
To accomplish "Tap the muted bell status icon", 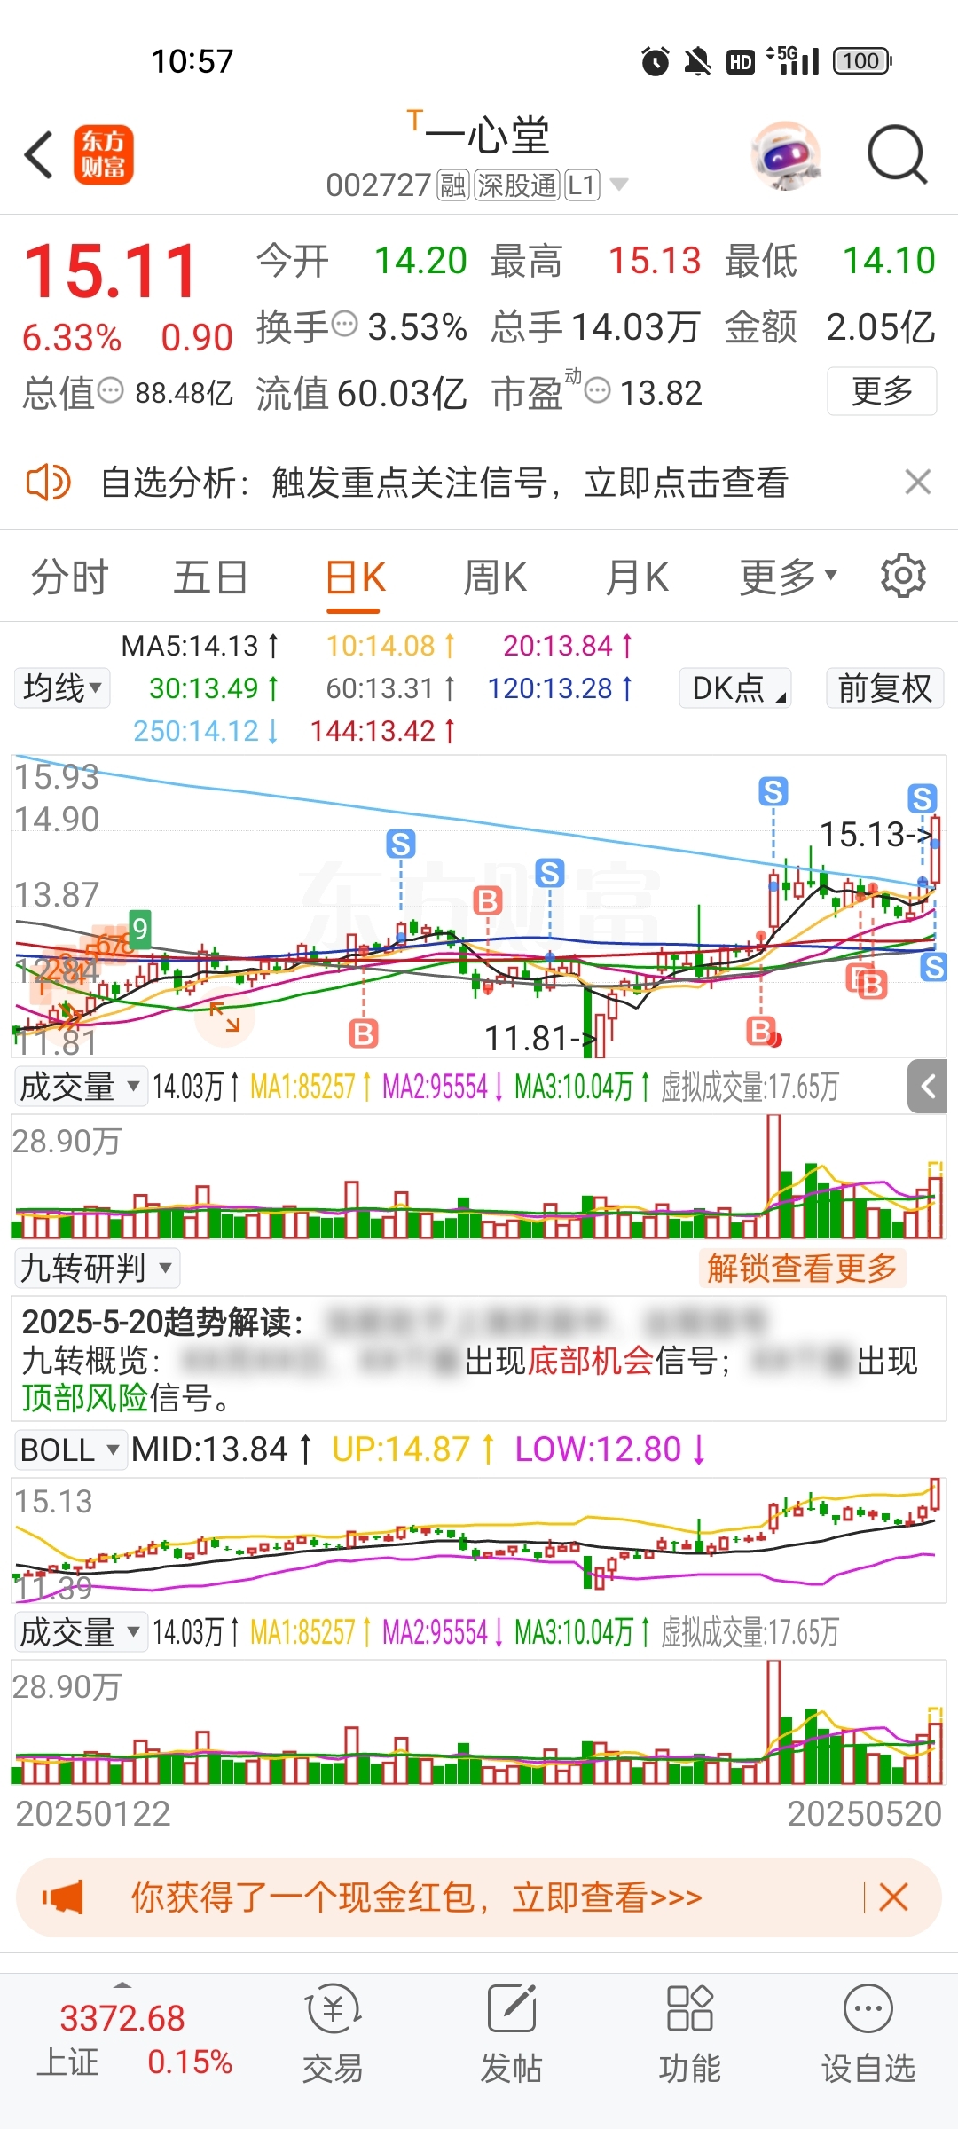I will point(698,61).
